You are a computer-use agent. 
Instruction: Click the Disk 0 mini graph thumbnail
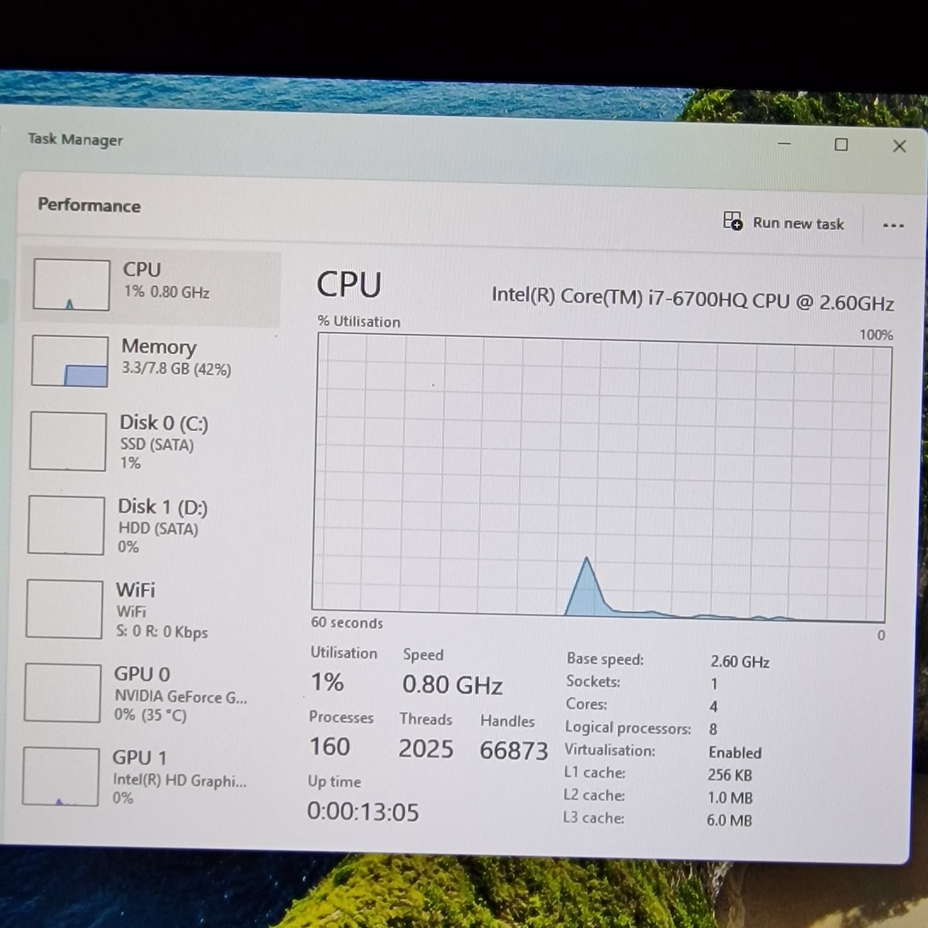pyautogui.click(x=68, y=441)
